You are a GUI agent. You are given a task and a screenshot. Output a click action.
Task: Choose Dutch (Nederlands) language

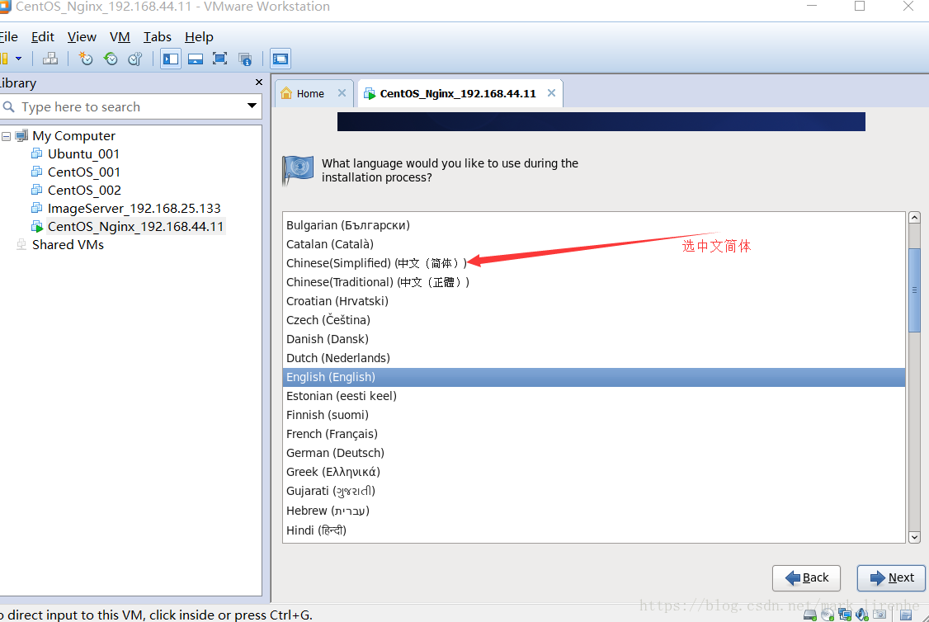point(594,358)
